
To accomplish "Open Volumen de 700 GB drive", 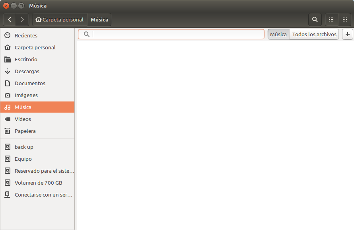I will [x=38, y=183].
